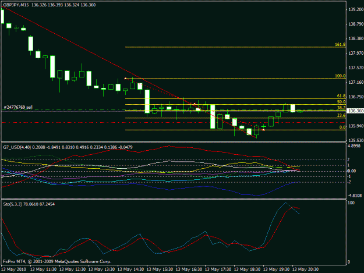Click the GBPJPY,M15 chart title text
364x273 pixels.
point(16,5)
